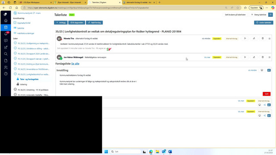Open hamburger menu beside Steng talerliste
The image size is (276, 155).
pyautogui.click(x=270, y=15)
